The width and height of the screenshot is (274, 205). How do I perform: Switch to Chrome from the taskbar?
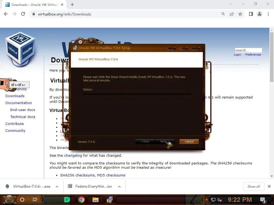pyautogui.click(x=81, y=200)
